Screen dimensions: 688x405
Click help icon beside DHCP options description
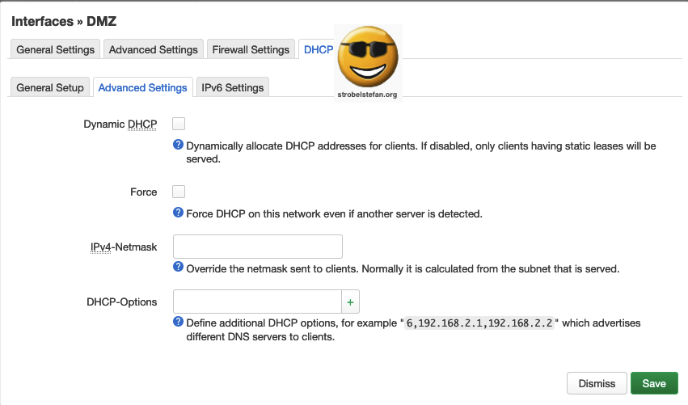178,322
